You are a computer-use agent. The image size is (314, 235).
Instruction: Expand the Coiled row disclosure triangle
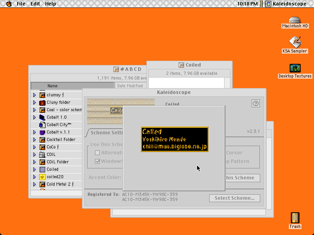pos(35,170)
